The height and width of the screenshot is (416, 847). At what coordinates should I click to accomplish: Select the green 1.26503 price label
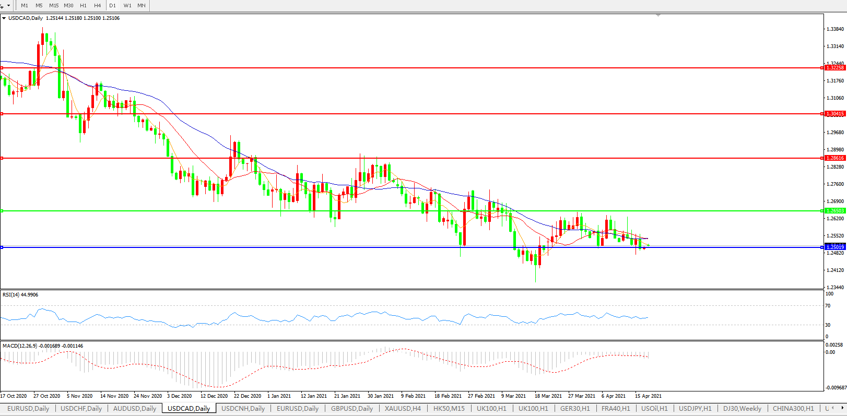[x=834, y=211]
